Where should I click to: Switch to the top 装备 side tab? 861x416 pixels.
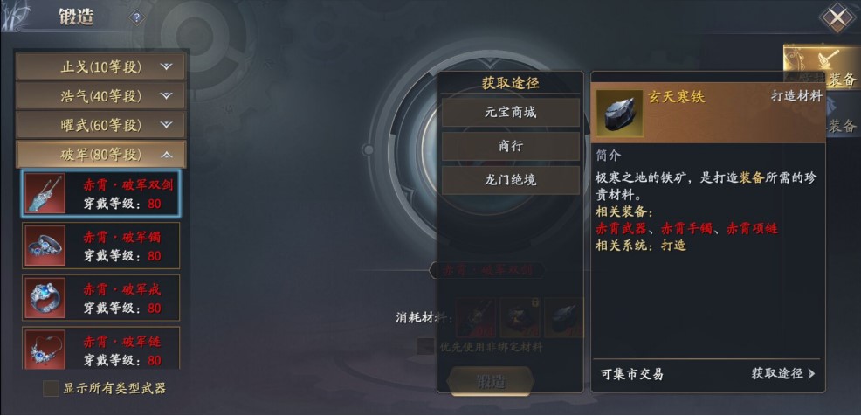[x=822, y=67]
